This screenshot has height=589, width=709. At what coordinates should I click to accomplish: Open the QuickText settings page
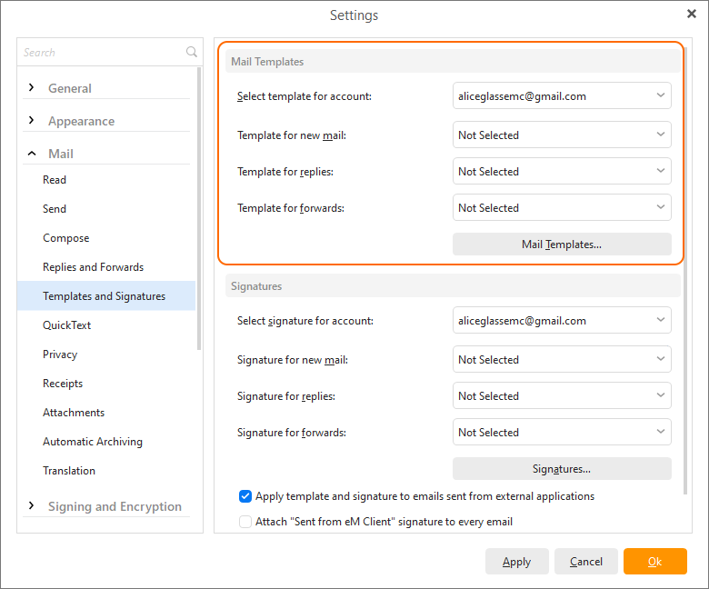(x=67, y=325)
